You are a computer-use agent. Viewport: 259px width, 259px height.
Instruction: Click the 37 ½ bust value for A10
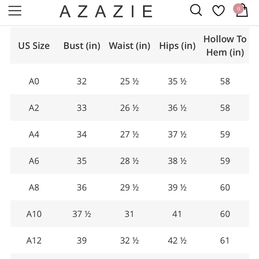pyautogui.click(x=82, y=214)
